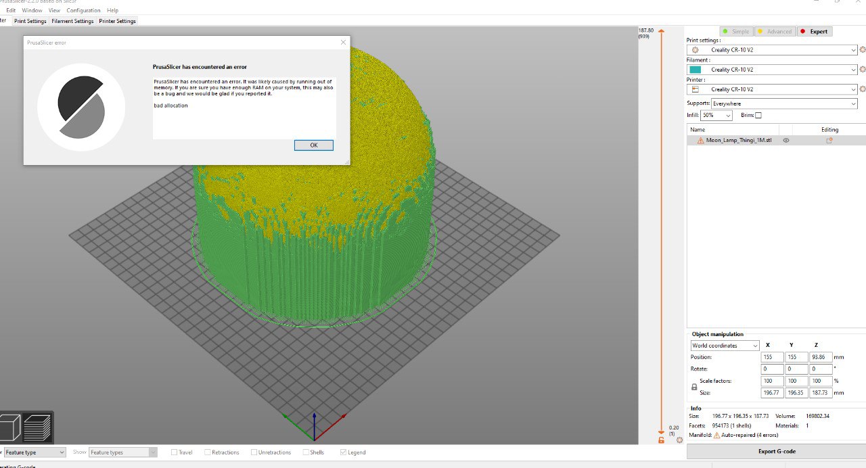
Task: Click the Scale factors X field
Action: pyautogui.click(x=773, y=381)
